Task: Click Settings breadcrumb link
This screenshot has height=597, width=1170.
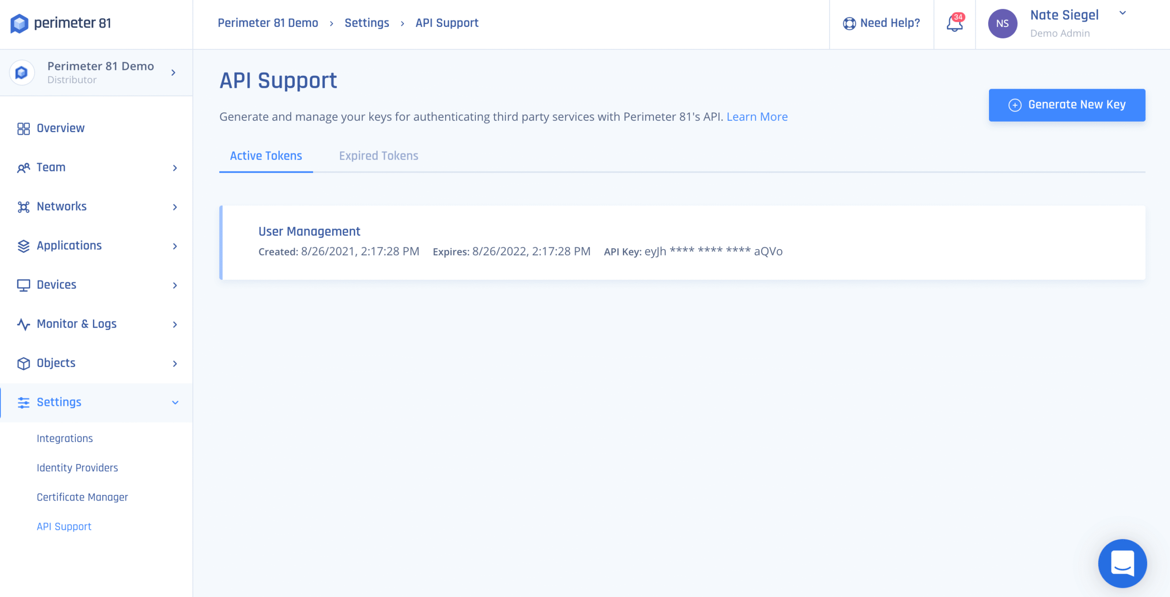Action: [x=367, y=23]
